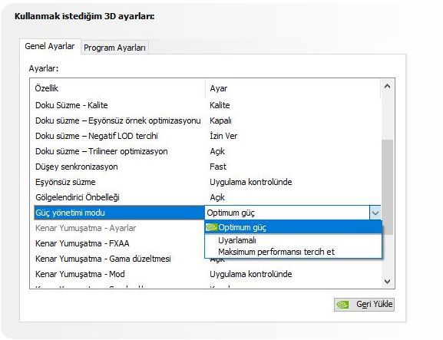Select Eşyönsüz süzme setting row
This screenshot has height=340, width=443.
coord(207,182)
